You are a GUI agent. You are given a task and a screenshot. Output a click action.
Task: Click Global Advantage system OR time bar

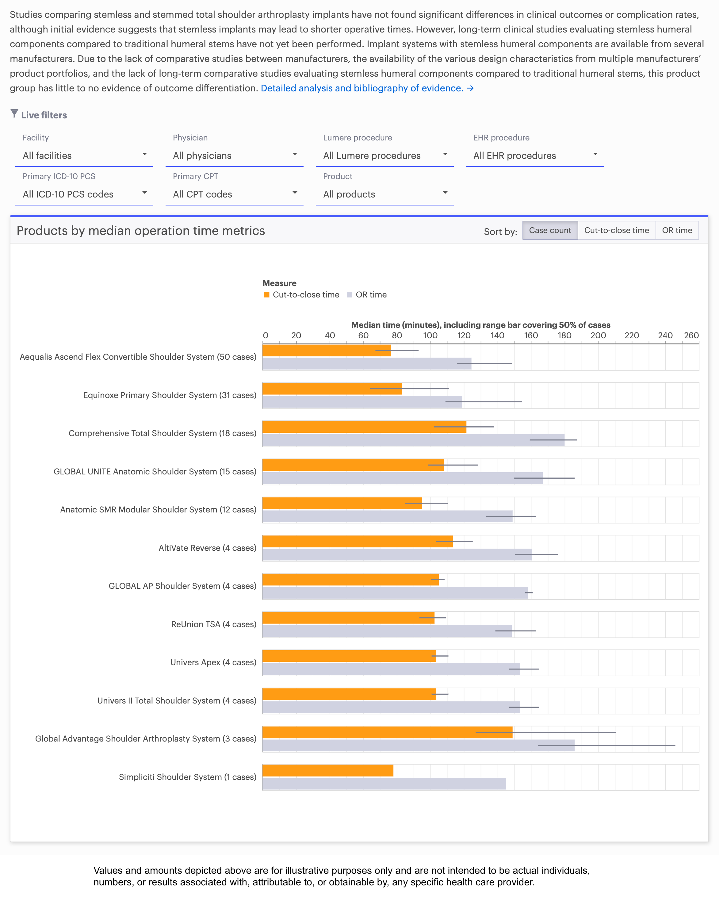400,746
